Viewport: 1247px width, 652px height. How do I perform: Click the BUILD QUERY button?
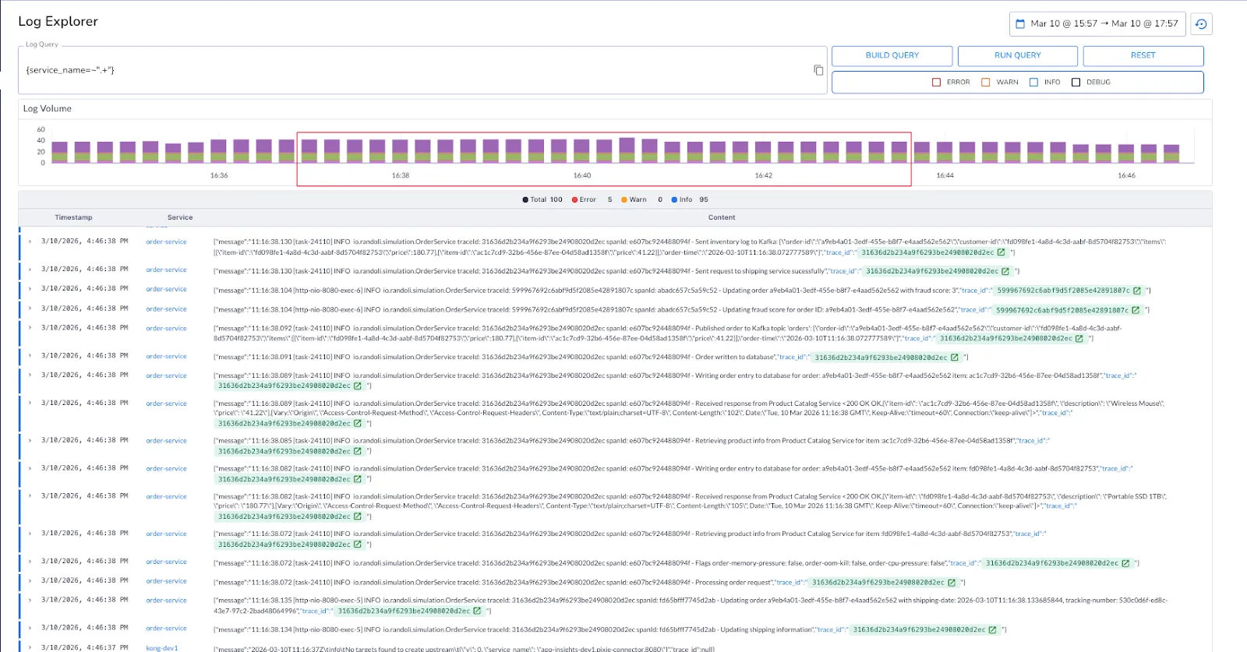pyautogui.click(x=892, y=56)
